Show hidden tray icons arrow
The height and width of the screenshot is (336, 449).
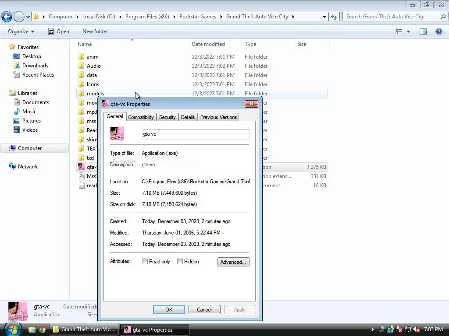(372, 329)
